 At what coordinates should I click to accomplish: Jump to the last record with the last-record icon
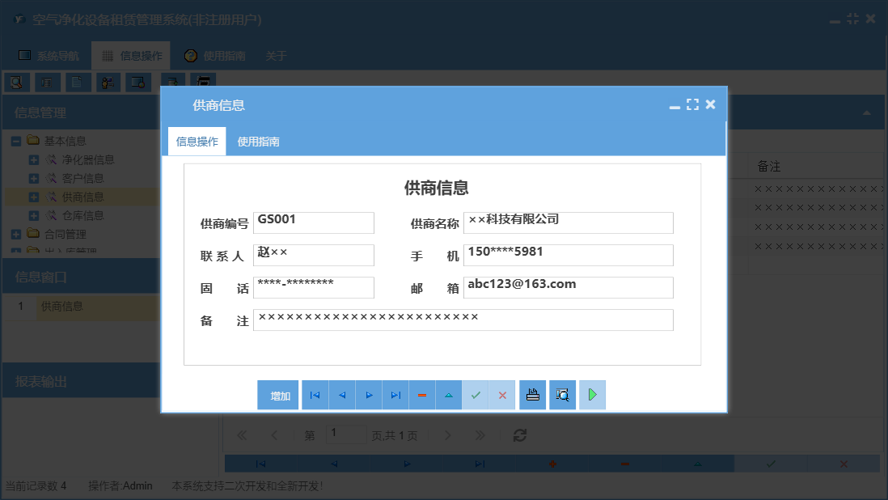[x=395, y=395]
